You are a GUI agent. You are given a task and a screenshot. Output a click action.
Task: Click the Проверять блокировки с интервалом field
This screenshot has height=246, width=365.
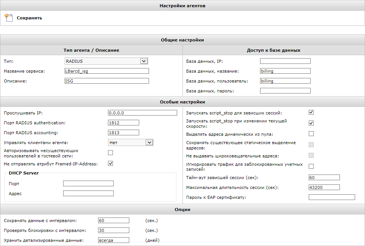(x=114, y=230)
